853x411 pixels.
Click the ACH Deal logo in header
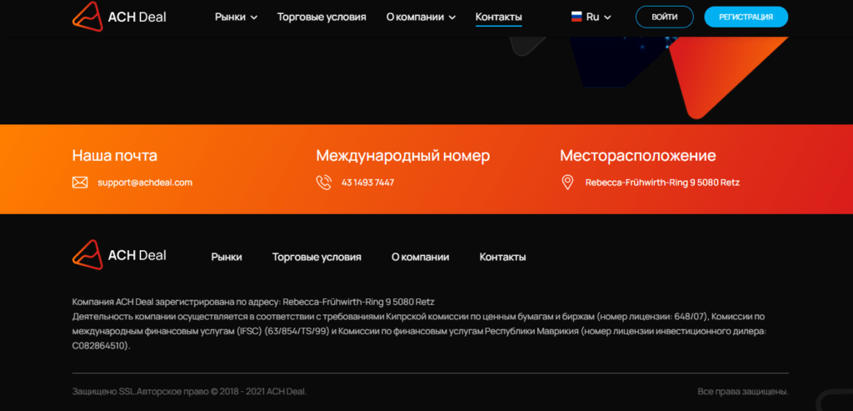point(119,17)
